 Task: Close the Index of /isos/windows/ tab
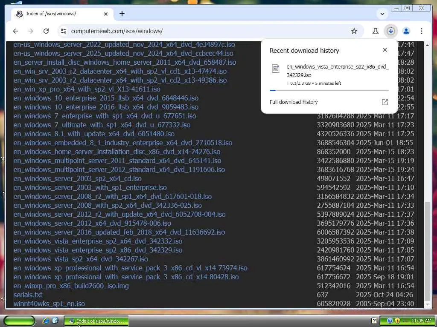(x=106, y=14)
